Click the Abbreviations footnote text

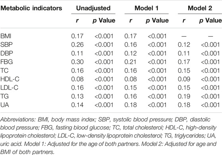point(108,136)
